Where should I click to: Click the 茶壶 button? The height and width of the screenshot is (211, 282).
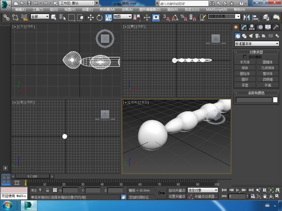coord(245,85)
